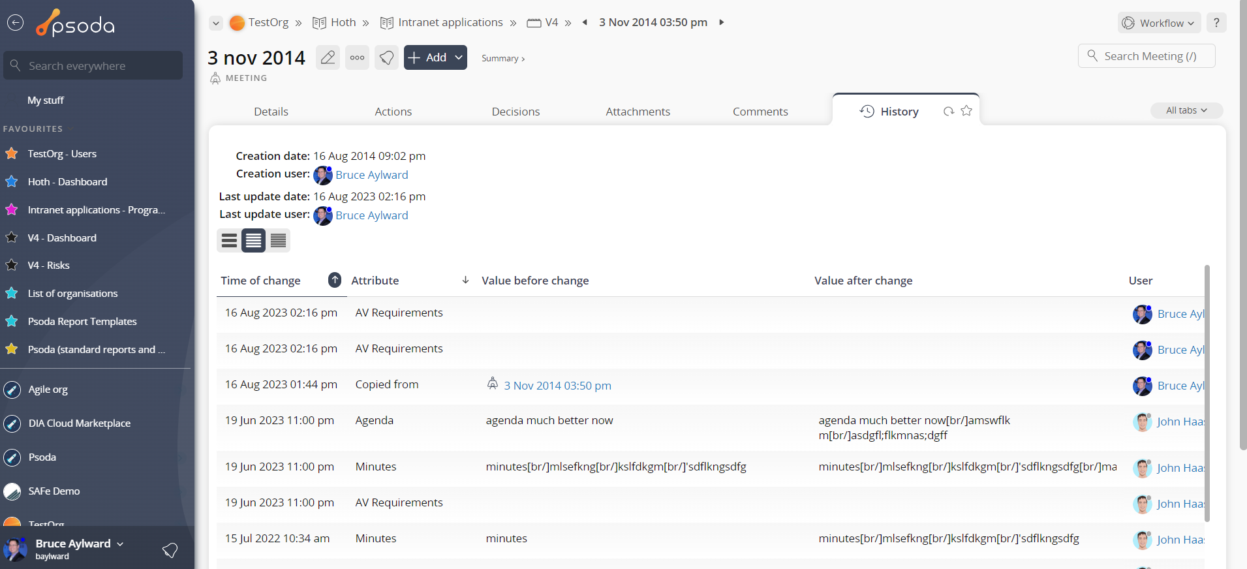
Task: Click the Agile org icon
Action: [x=12, y=390]
